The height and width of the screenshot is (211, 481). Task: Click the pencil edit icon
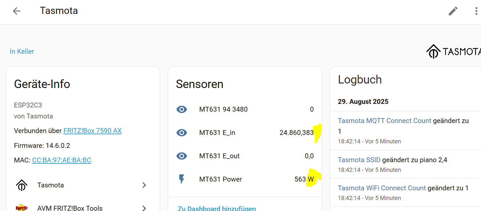click(453, 11)
